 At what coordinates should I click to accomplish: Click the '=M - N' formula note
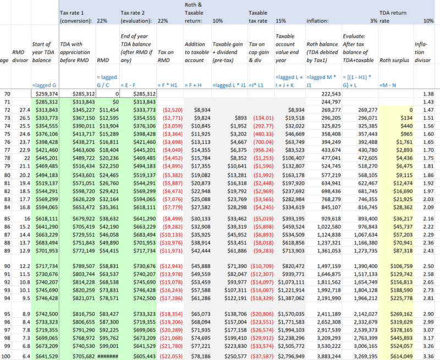(388, 85)
